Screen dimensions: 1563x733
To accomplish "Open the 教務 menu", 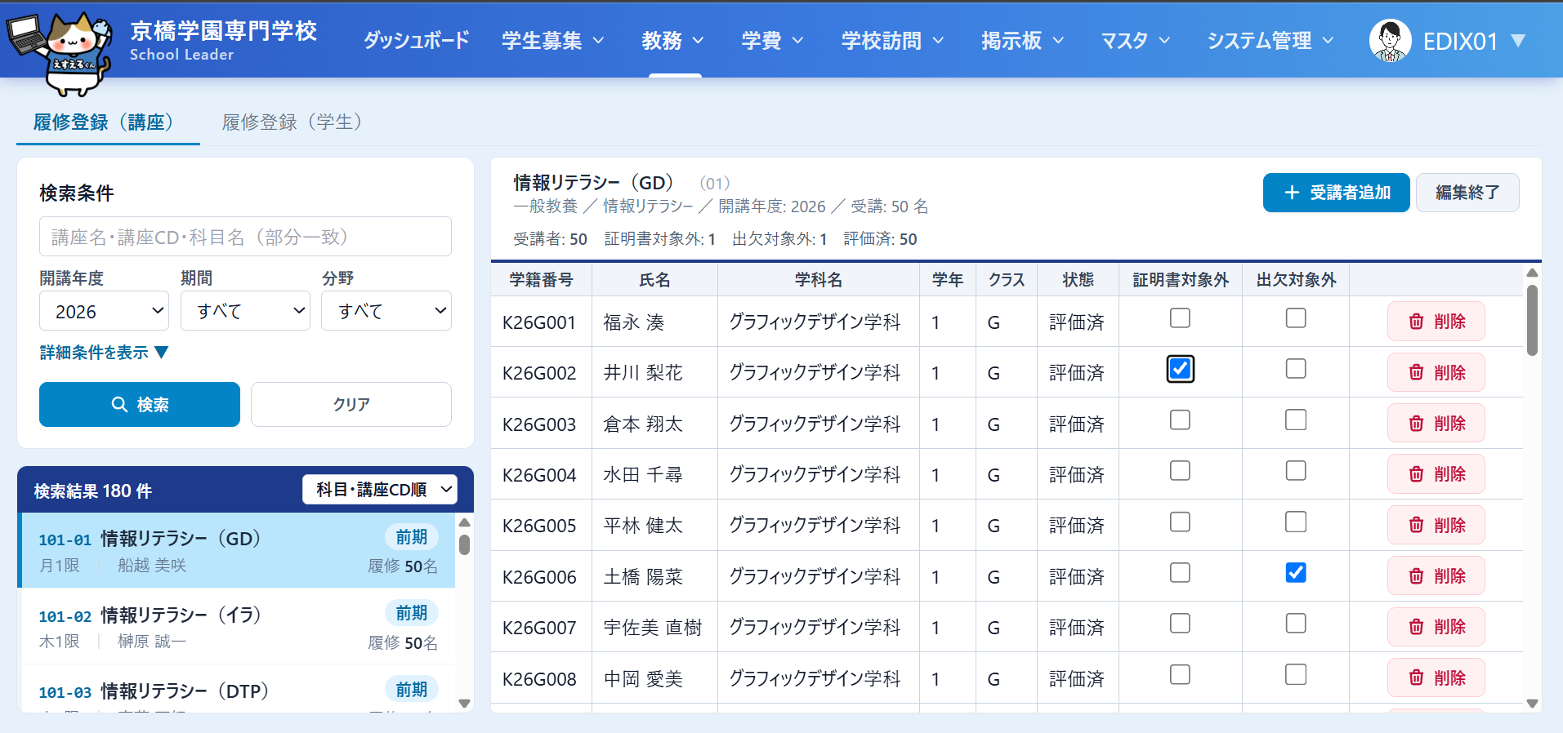I will coord(672,41).
